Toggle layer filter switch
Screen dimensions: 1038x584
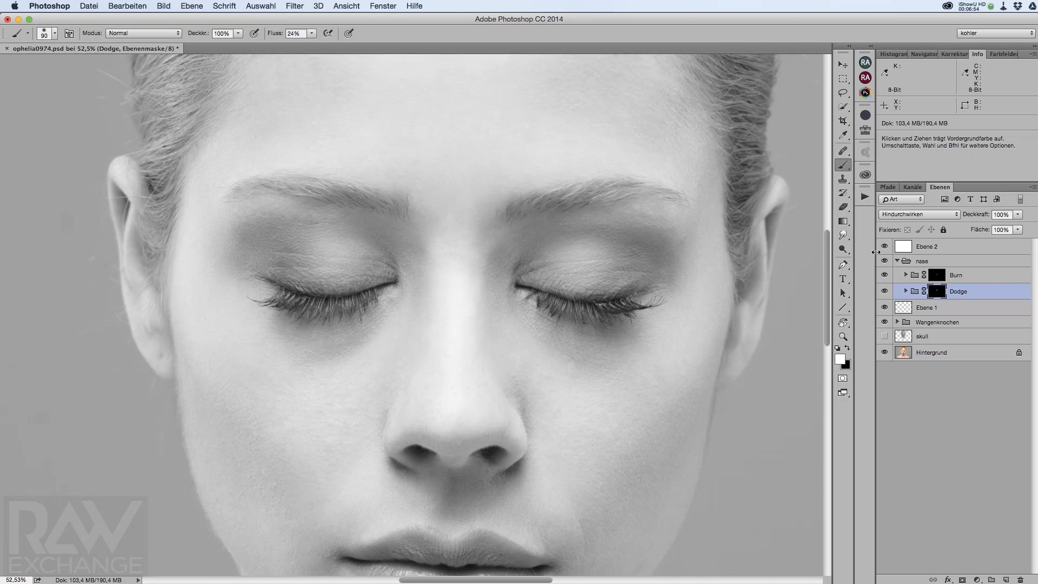click(x=1020, y=200)
